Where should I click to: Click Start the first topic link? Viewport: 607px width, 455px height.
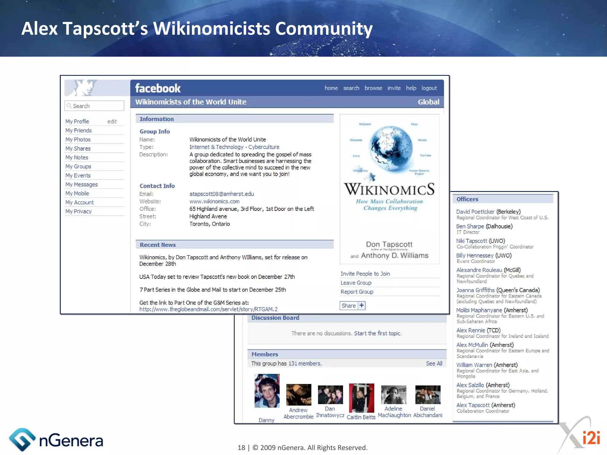tap(378, 333)
